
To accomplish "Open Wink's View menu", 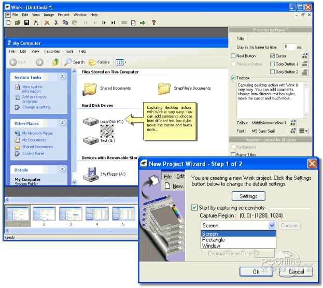I will [36, 15].
